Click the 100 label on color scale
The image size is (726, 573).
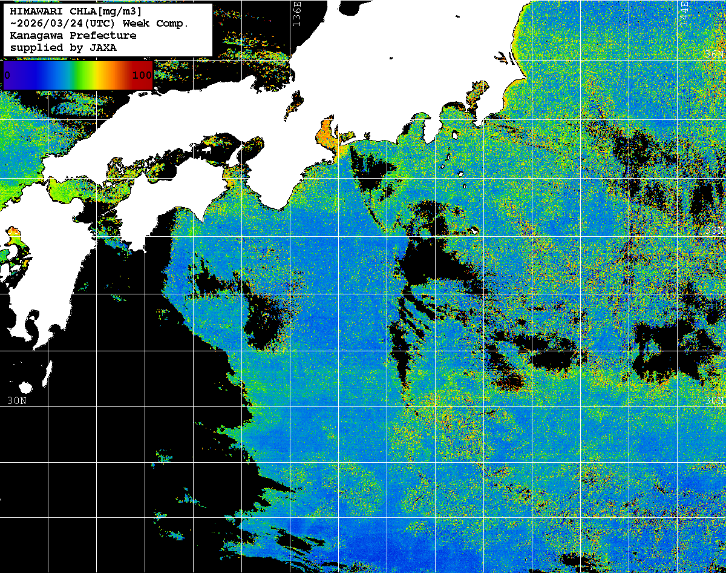pos(142,75)
